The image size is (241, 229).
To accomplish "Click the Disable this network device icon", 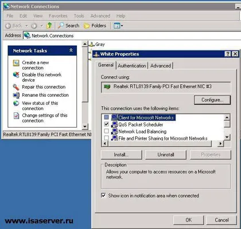I will click(x=16, y=74).
